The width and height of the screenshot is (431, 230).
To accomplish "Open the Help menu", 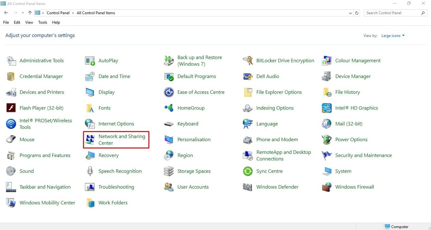I will (x=56, y=22).
